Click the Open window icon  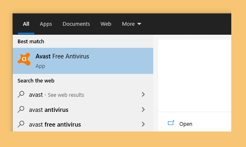(171, 123)
